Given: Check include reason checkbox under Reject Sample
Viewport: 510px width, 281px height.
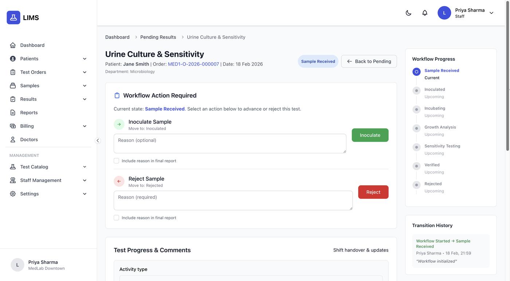Looking at the screenshot, I should tap(117, 218).
